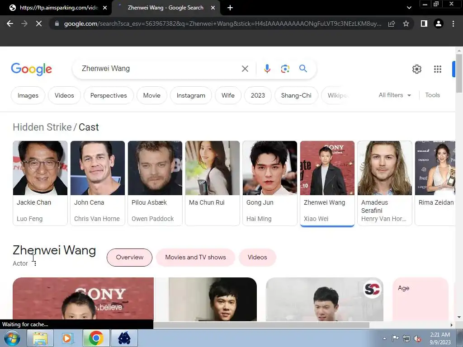Open the SONY red carpet photo of Zhenwei Wang
463x347 pixels.
click(83, 299)
